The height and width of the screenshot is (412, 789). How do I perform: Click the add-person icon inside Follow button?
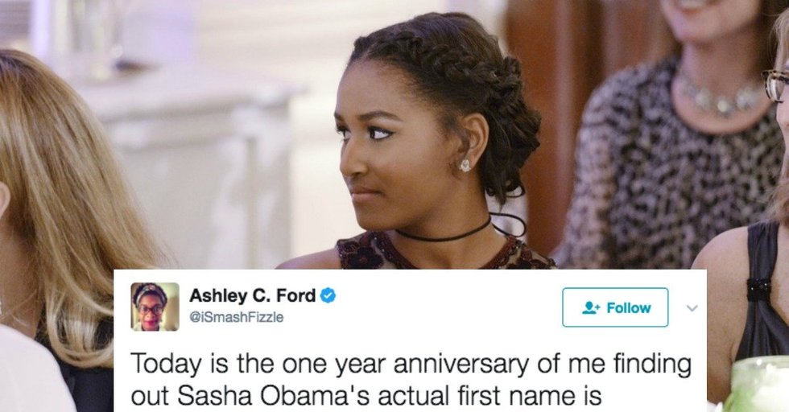tap(591, 307)
